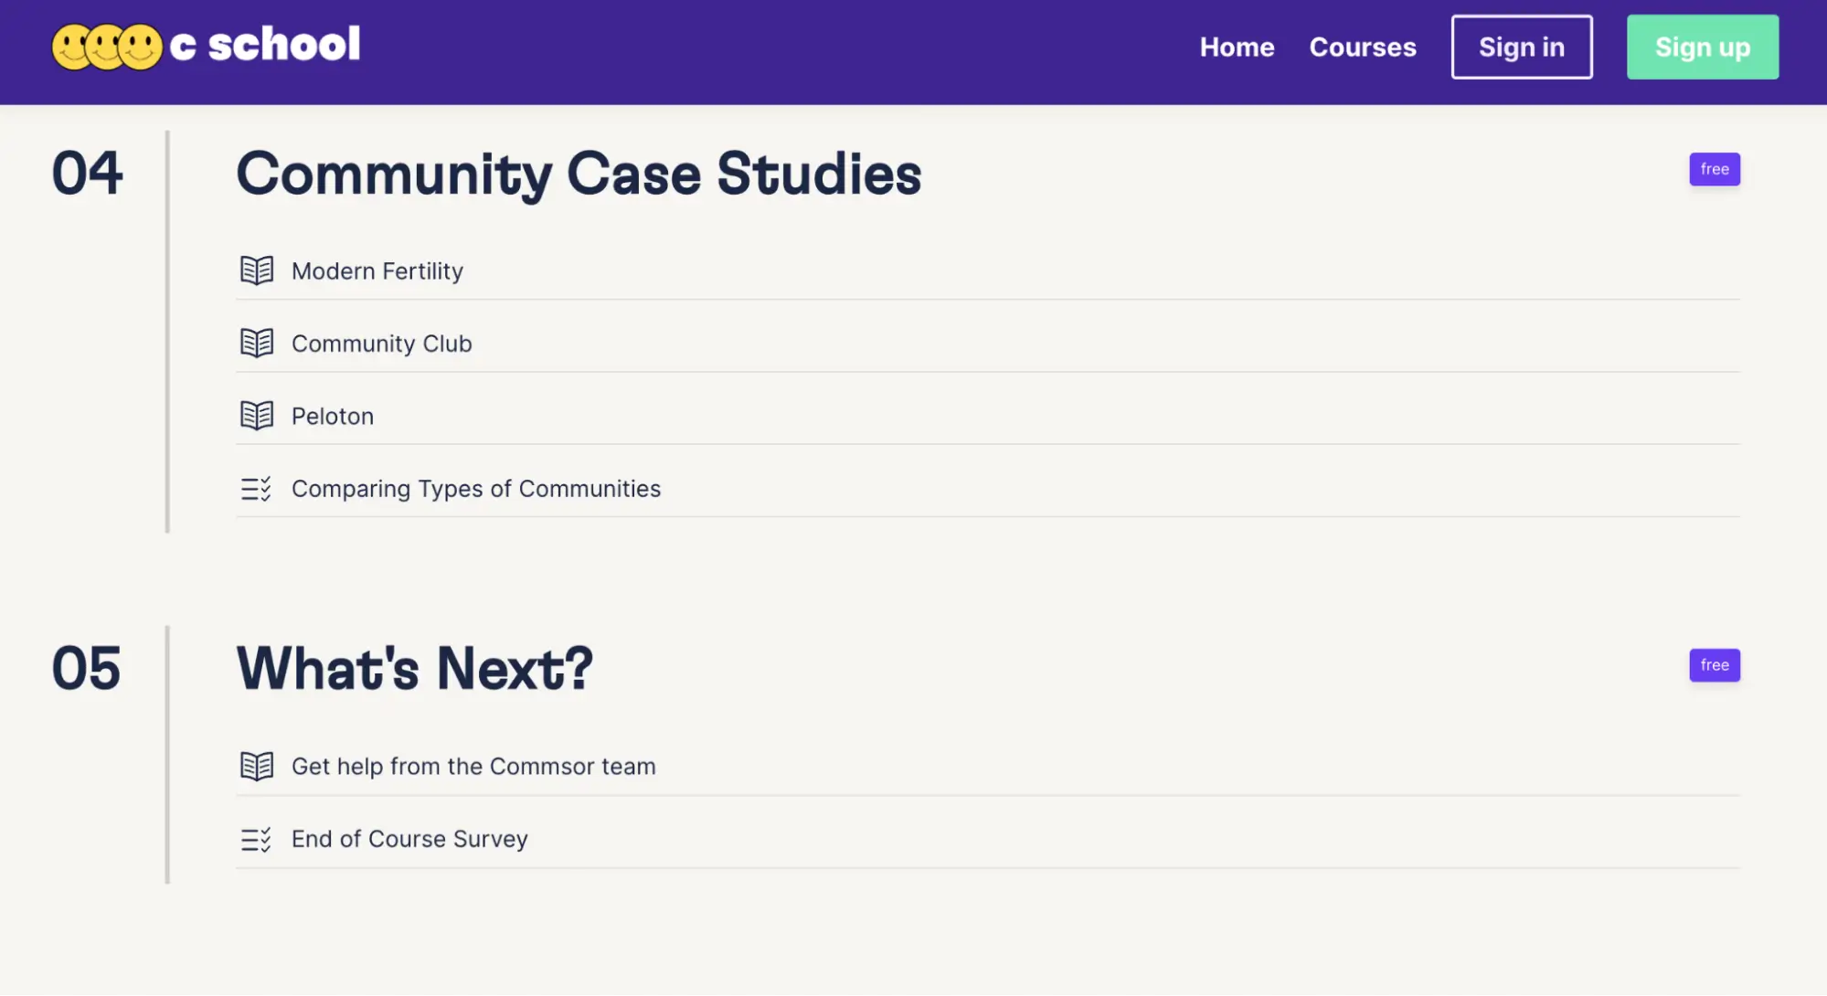Open the Courses menu item

[1362, 48]
